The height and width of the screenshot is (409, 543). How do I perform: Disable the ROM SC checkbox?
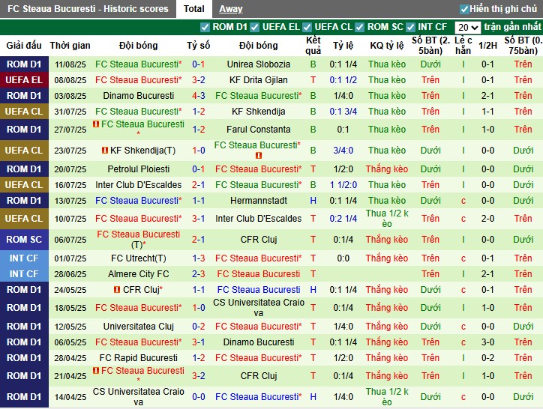360,27
